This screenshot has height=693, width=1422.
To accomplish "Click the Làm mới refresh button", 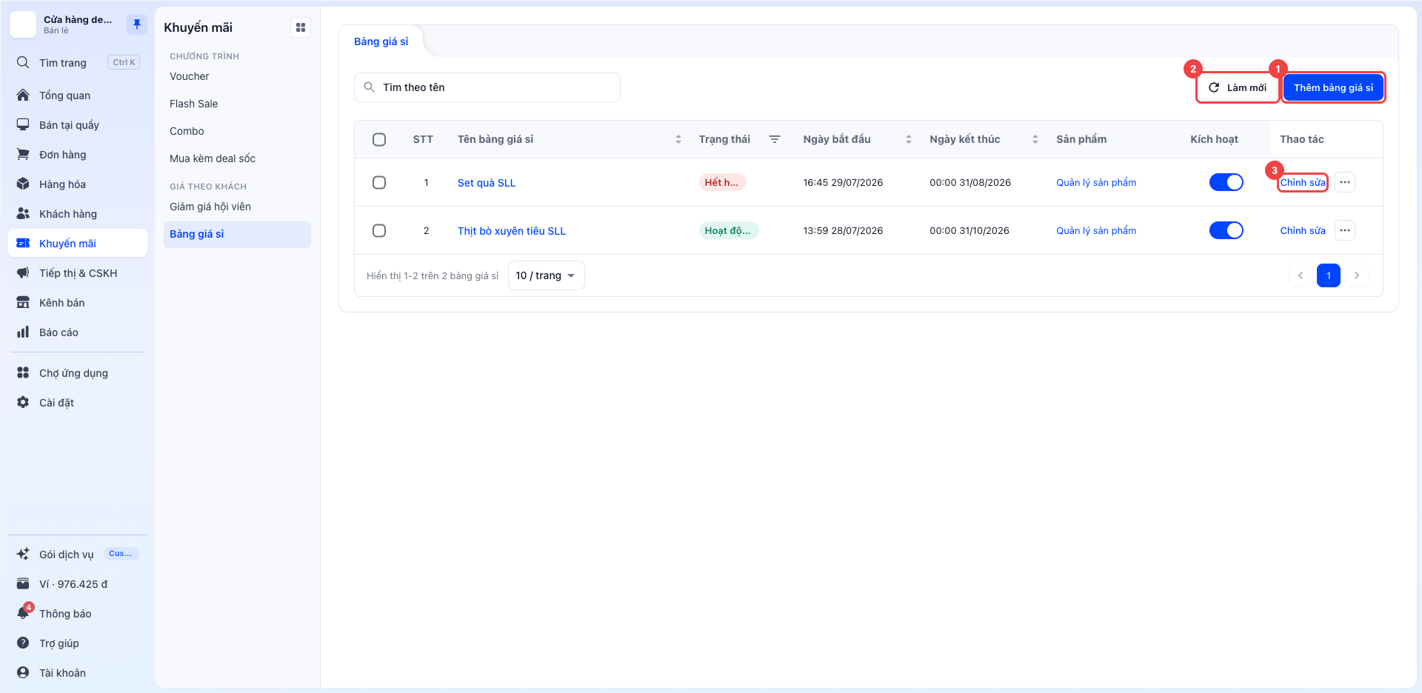I will coord(1238,87).
